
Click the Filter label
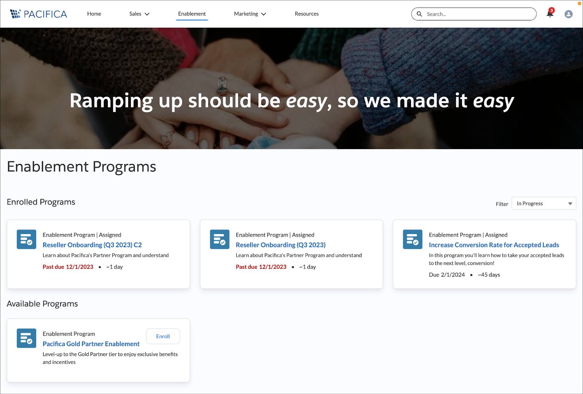[x=502, y=204]
